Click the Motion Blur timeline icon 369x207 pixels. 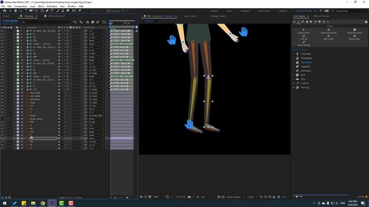click(x=97, y=22)
